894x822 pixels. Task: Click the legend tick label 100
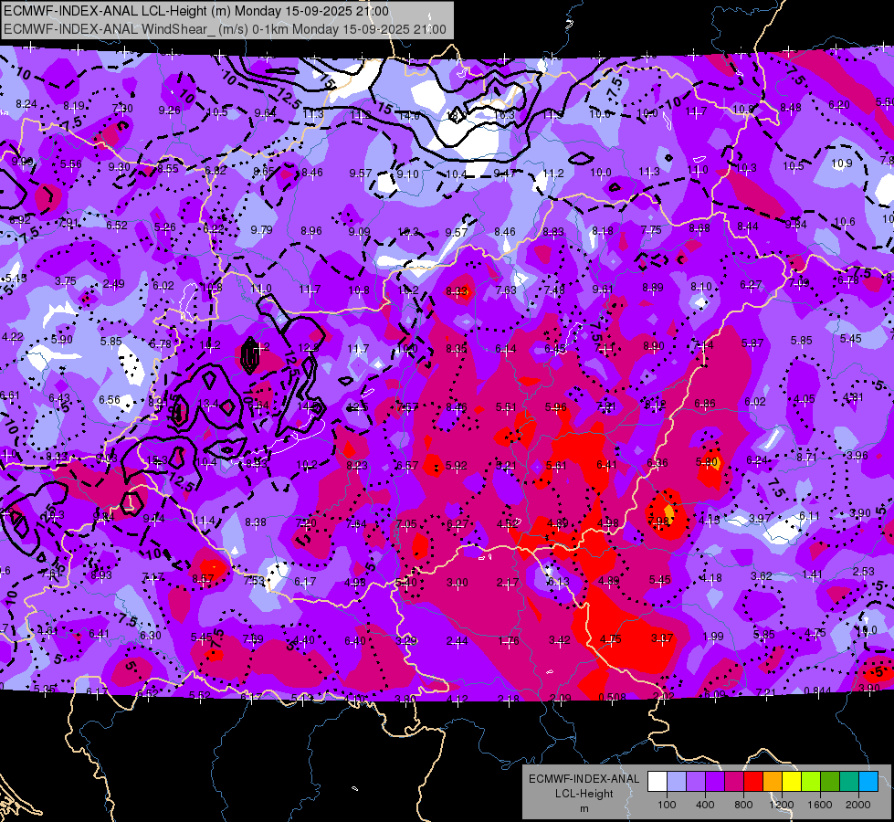(x=667, y=805)
